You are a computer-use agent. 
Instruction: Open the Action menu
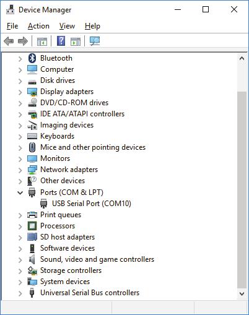pos(38,26)
